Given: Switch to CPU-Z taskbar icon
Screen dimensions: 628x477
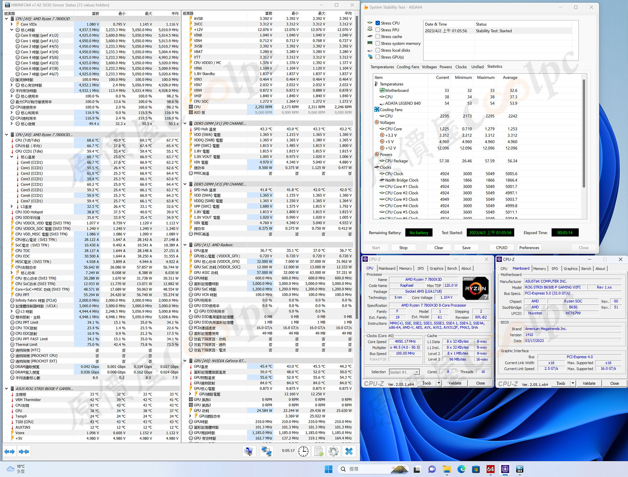Looking at the screenshot, I should [x=505, y=469].
